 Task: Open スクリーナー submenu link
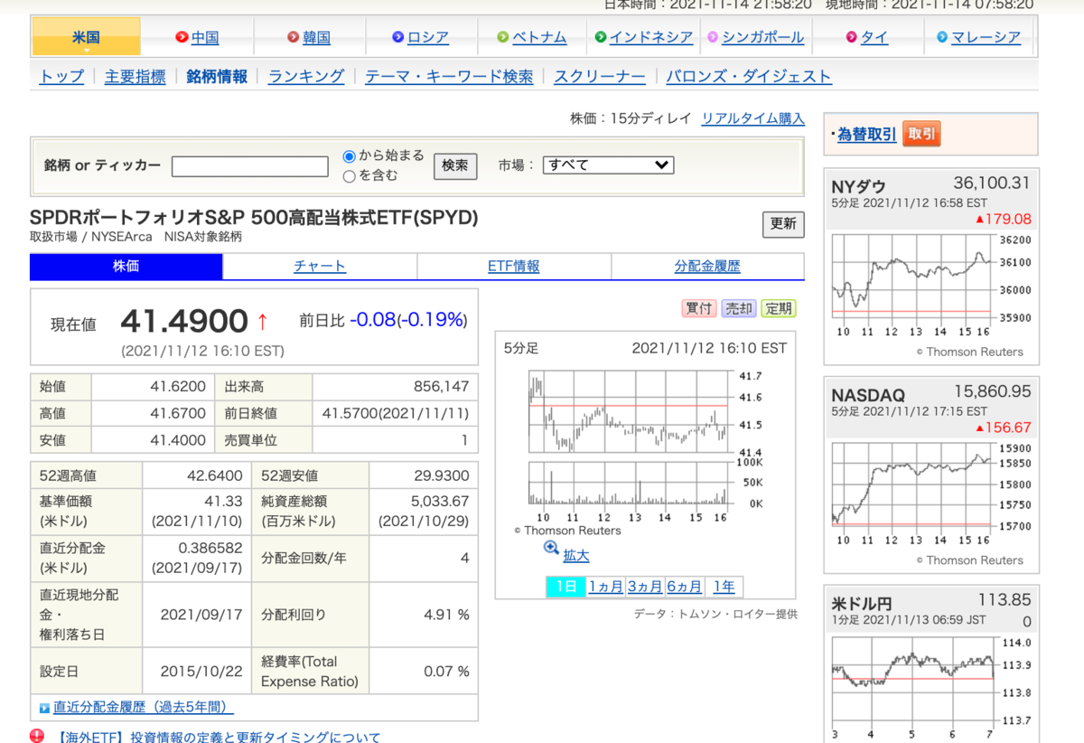point(600,77)
